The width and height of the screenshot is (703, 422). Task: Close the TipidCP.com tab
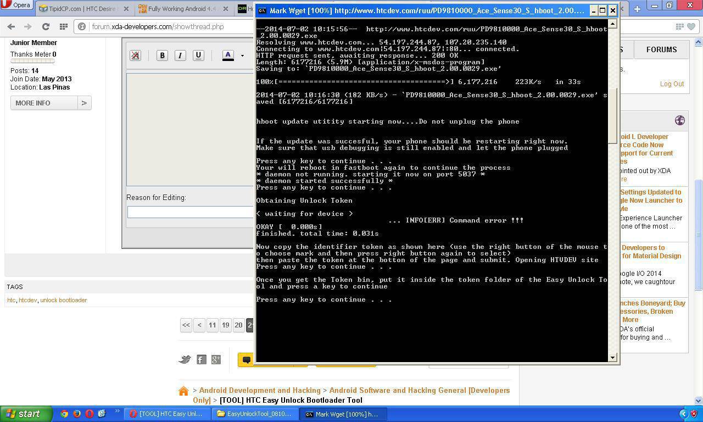click(x=126, y=9)
